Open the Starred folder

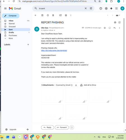(x=16, y=24)
